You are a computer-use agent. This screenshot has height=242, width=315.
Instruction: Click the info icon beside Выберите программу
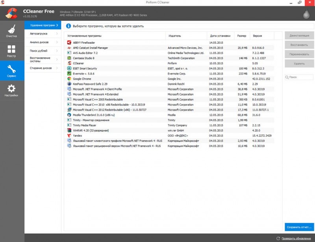click(69, 26)
